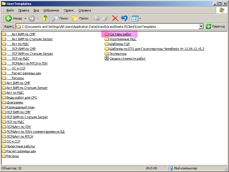Open the Поиск search tool
Screen dimensions: 229x172
[60, 18]
